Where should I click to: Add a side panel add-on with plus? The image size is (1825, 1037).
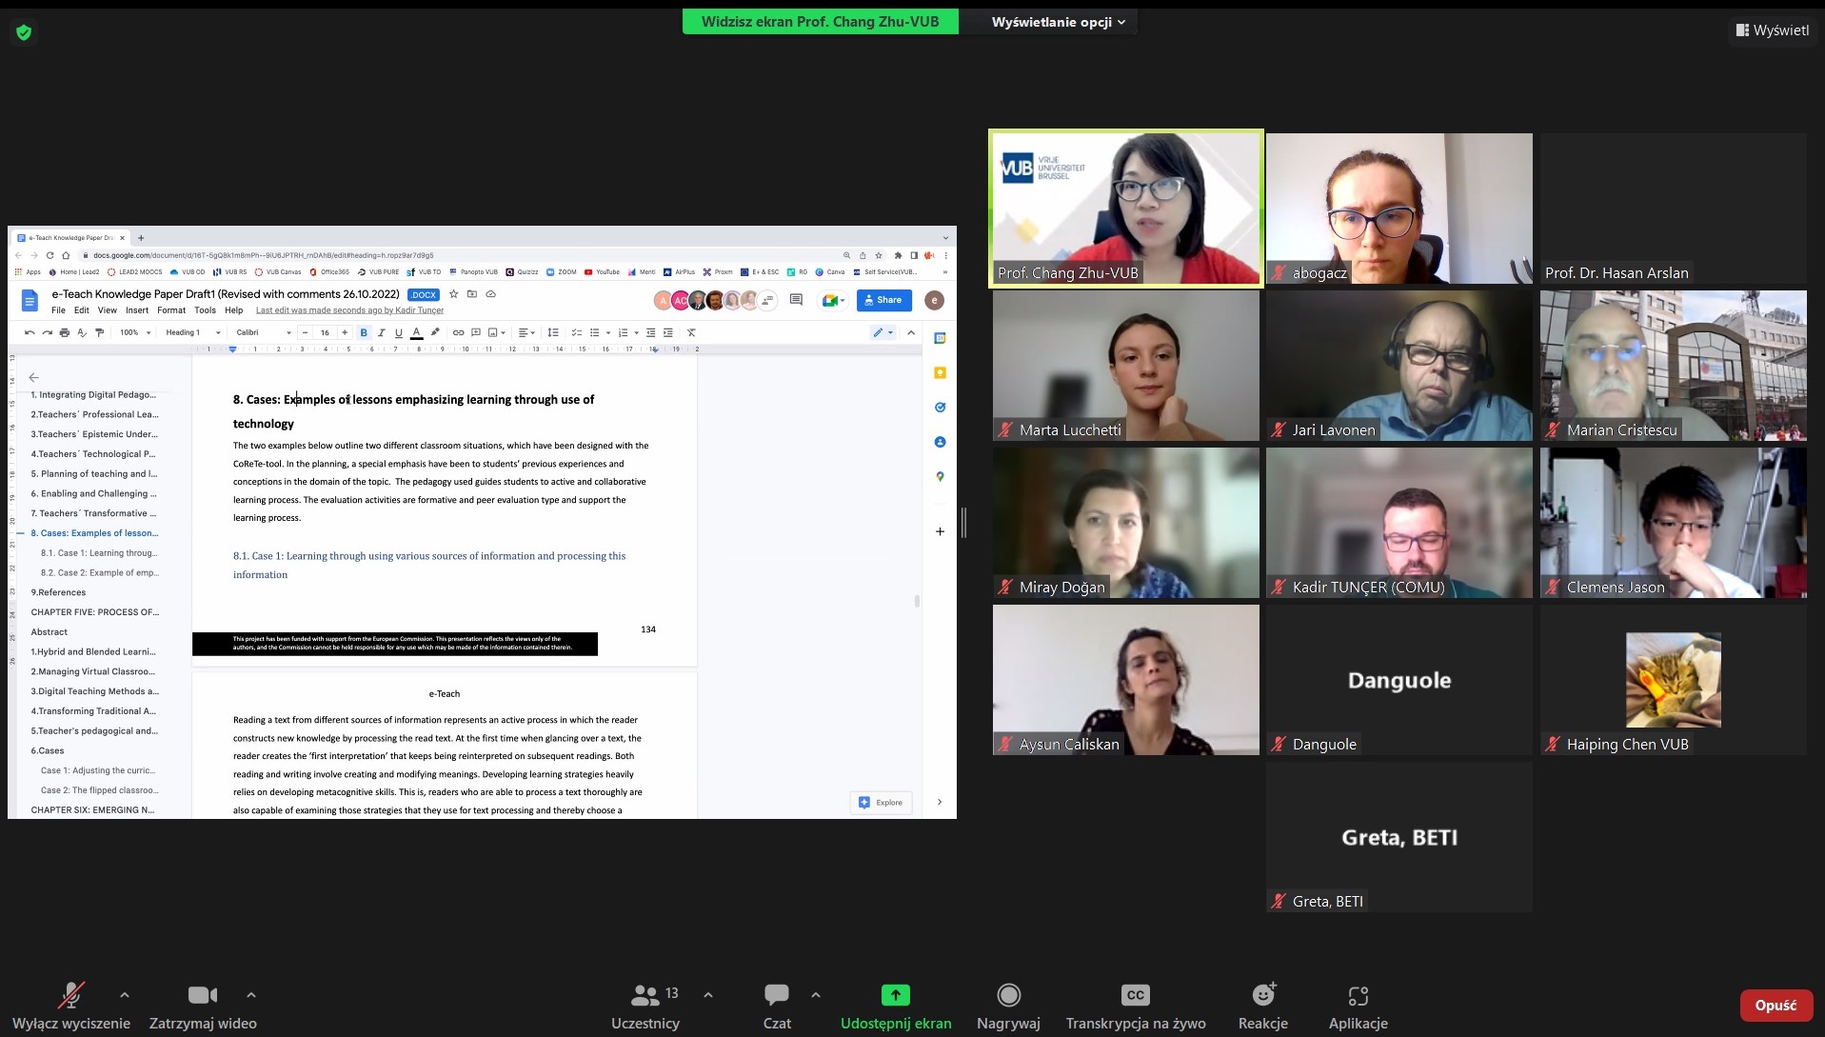(x=940, y=531)
